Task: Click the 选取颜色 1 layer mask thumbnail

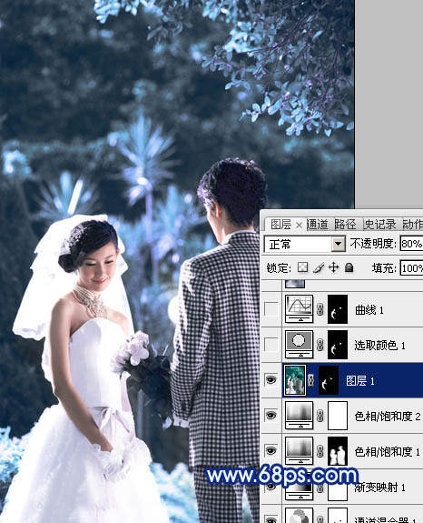Action: pyautogui.click(x=338, y=345)
